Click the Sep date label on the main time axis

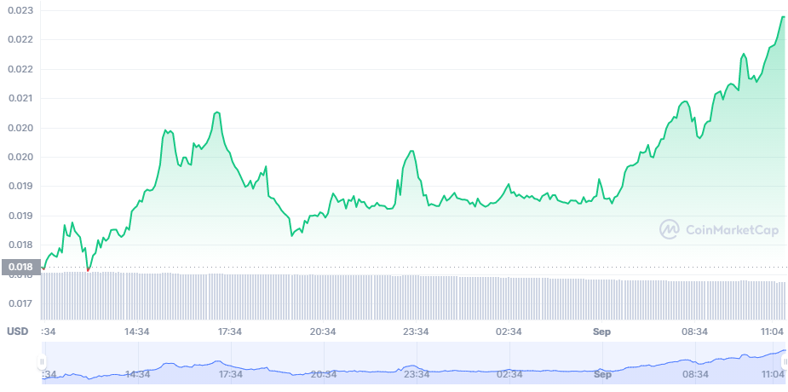tap(602, 331)
